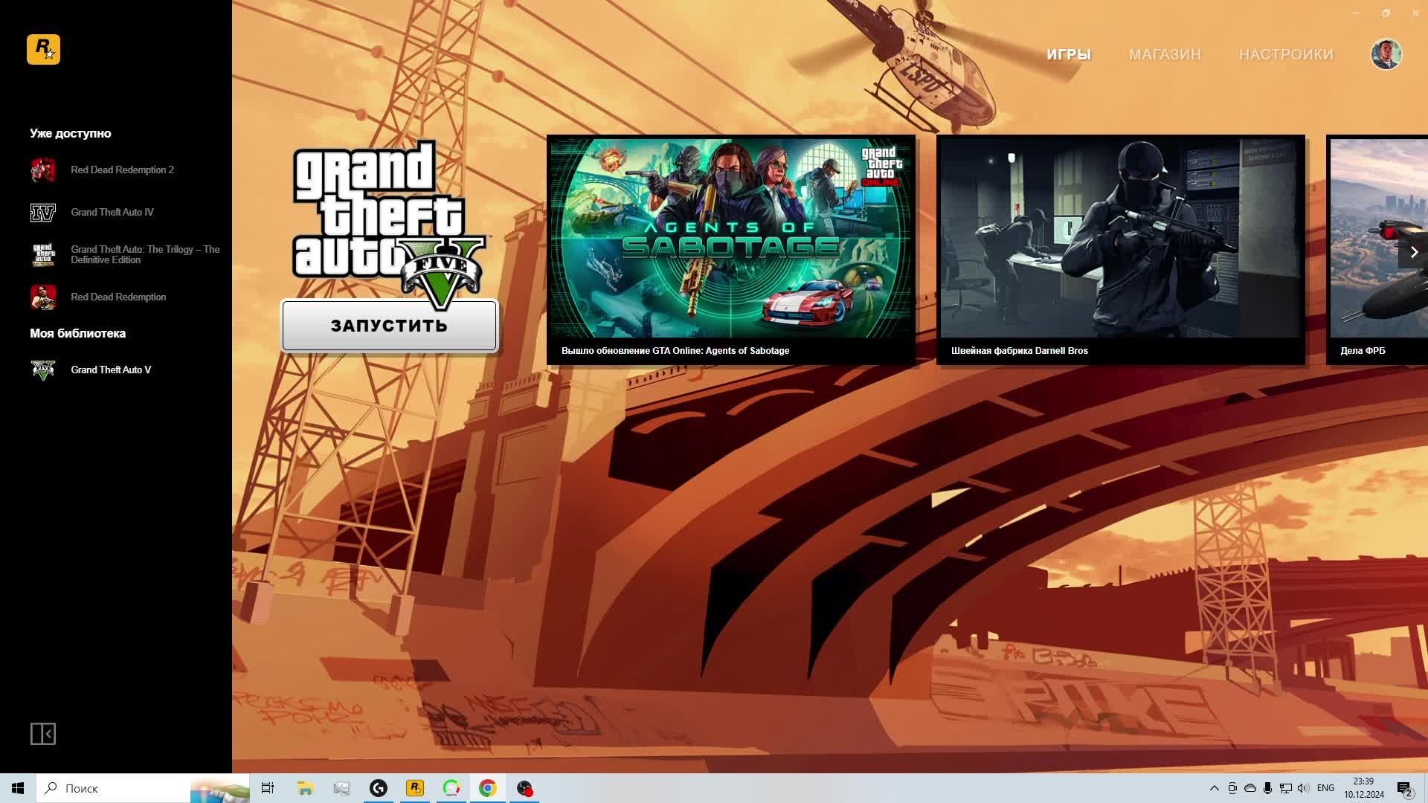Open Google Chrome from the taskbar
The height and width of the screenshot is (803, 1428).
[x=488, y=788]
